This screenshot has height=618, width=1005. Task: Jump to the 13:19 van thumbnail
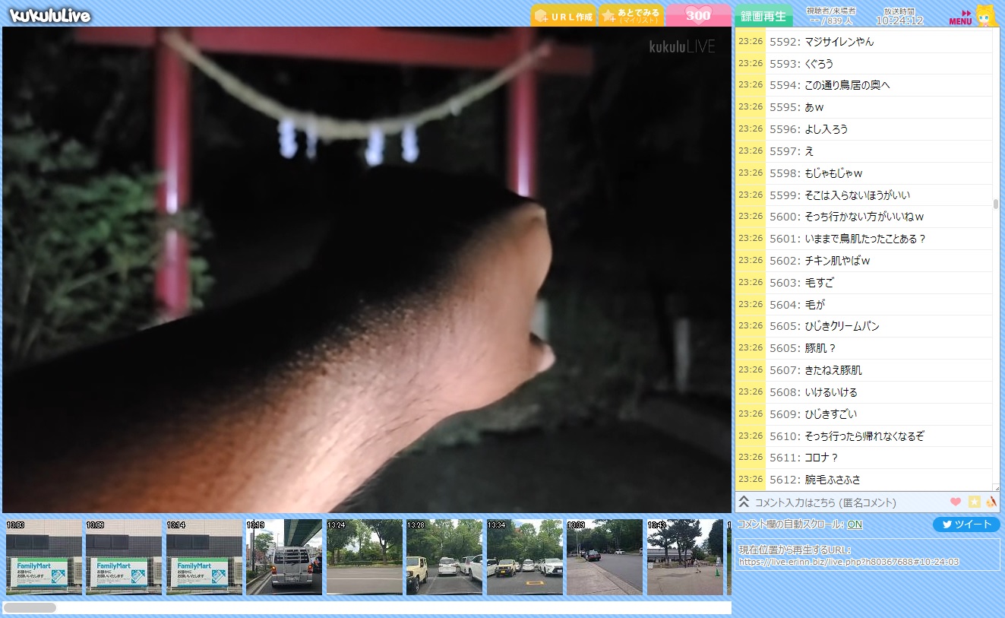coord(284,557)
